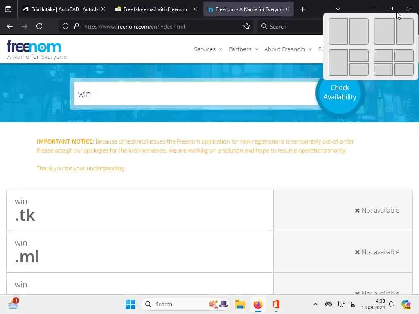Click the muted volume tray icon
The height and width of the screenshot is (314, 419).
click(x=352, y=305)
